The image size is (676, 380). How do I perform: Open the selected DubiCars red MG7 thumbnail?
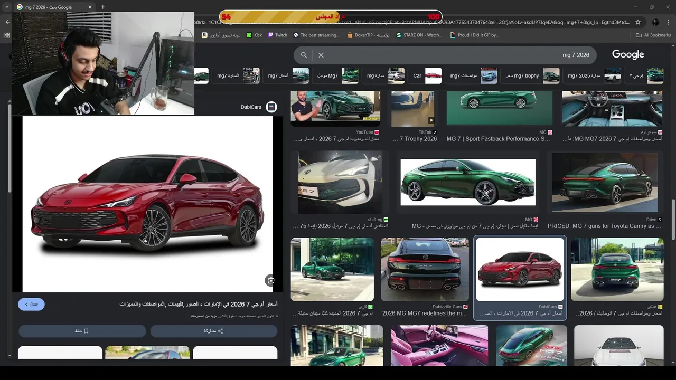coord(520,270)
